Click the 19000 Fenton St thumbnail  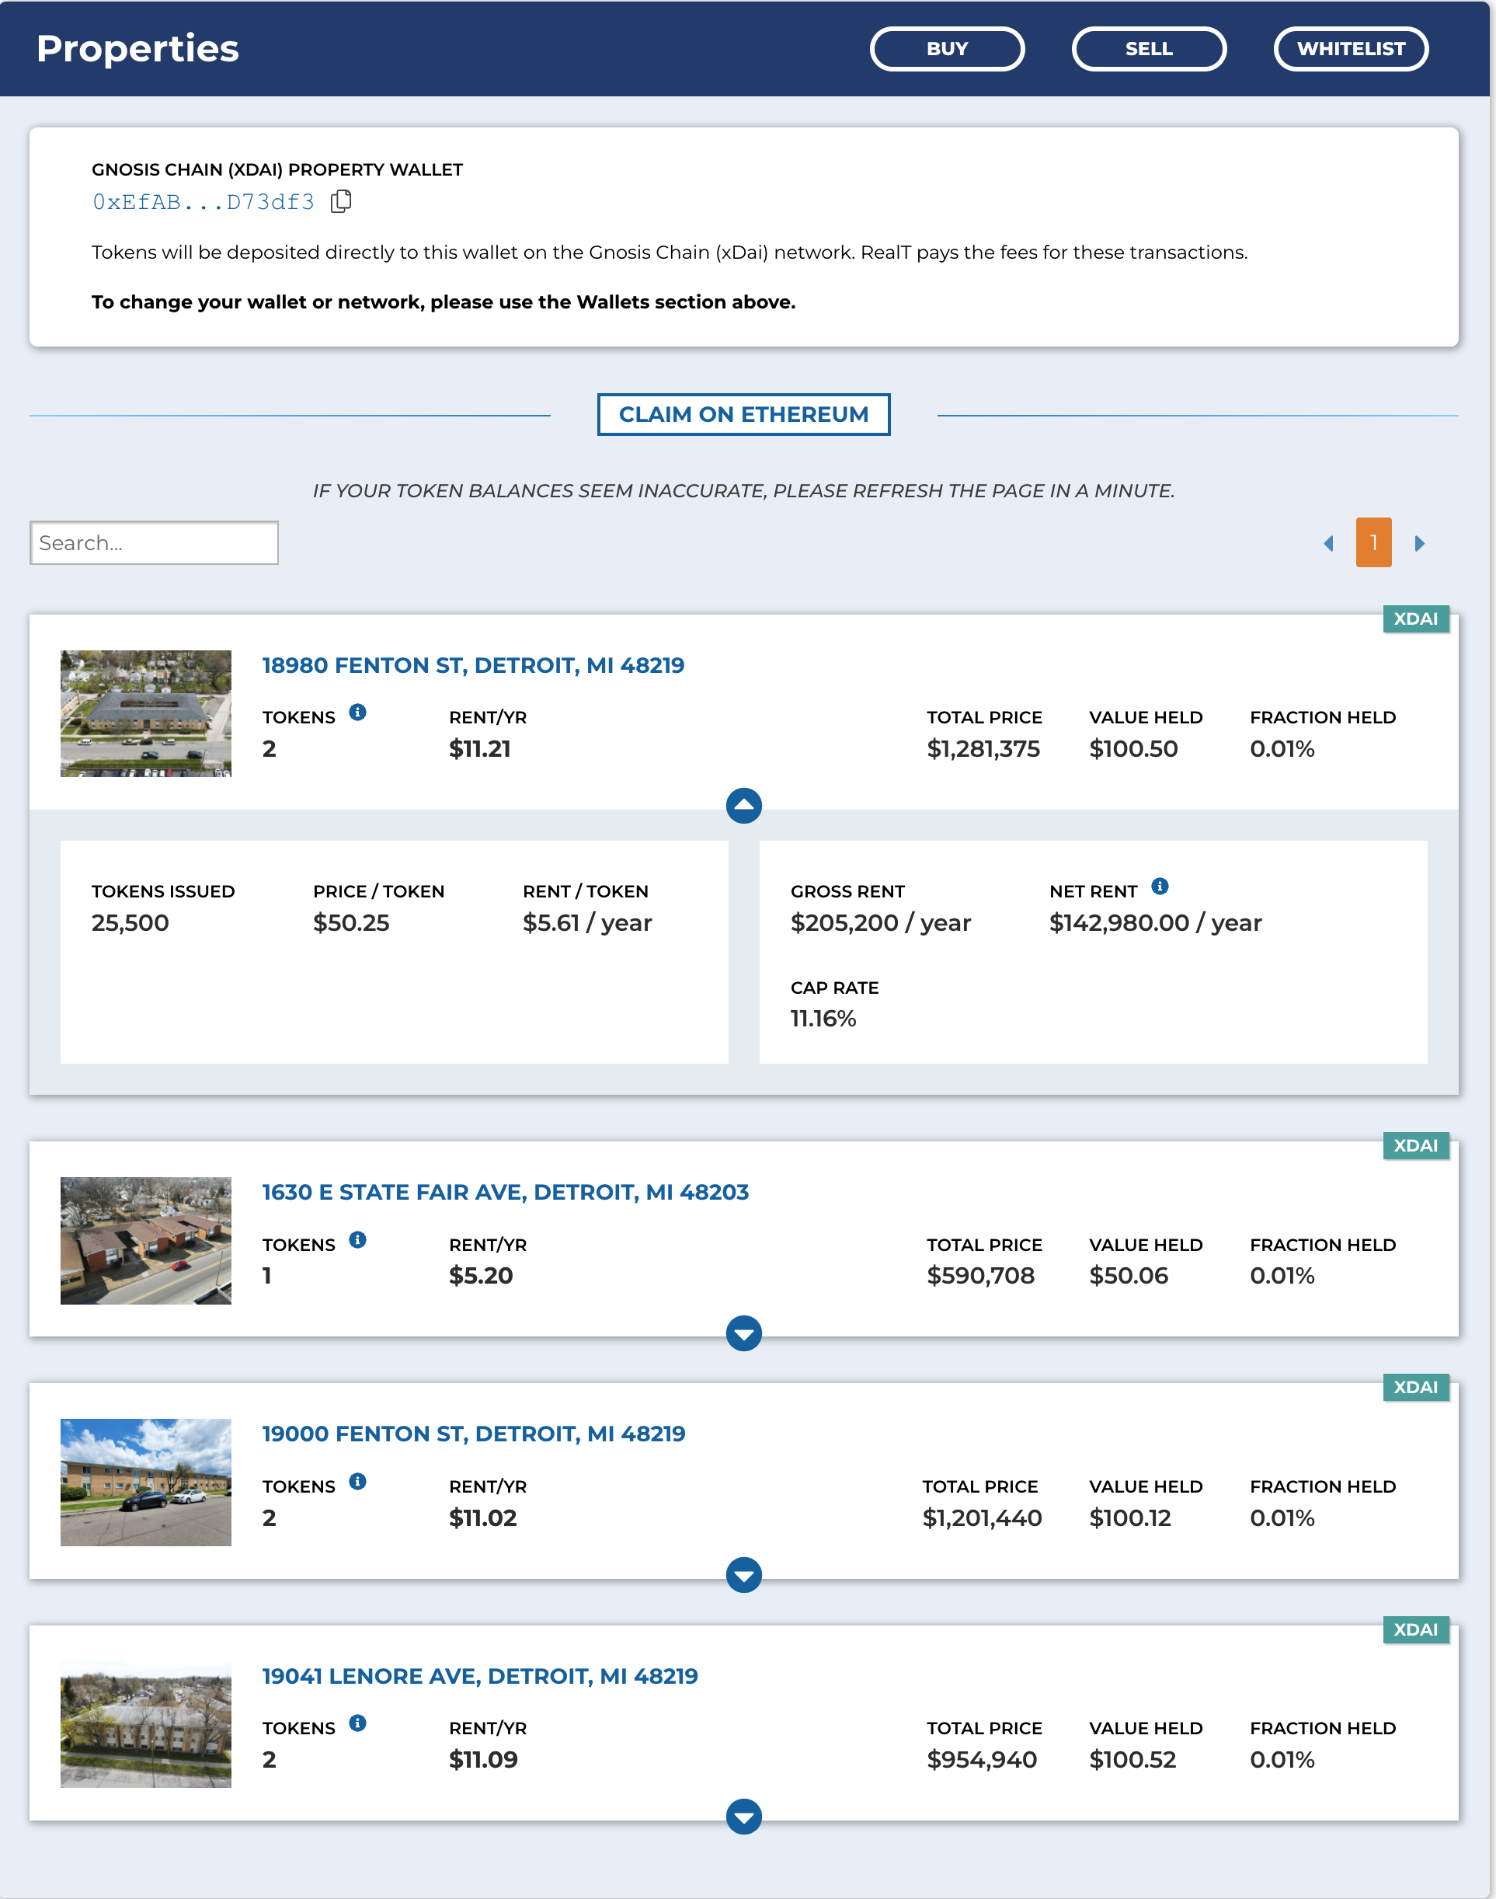pos(145,1482)
